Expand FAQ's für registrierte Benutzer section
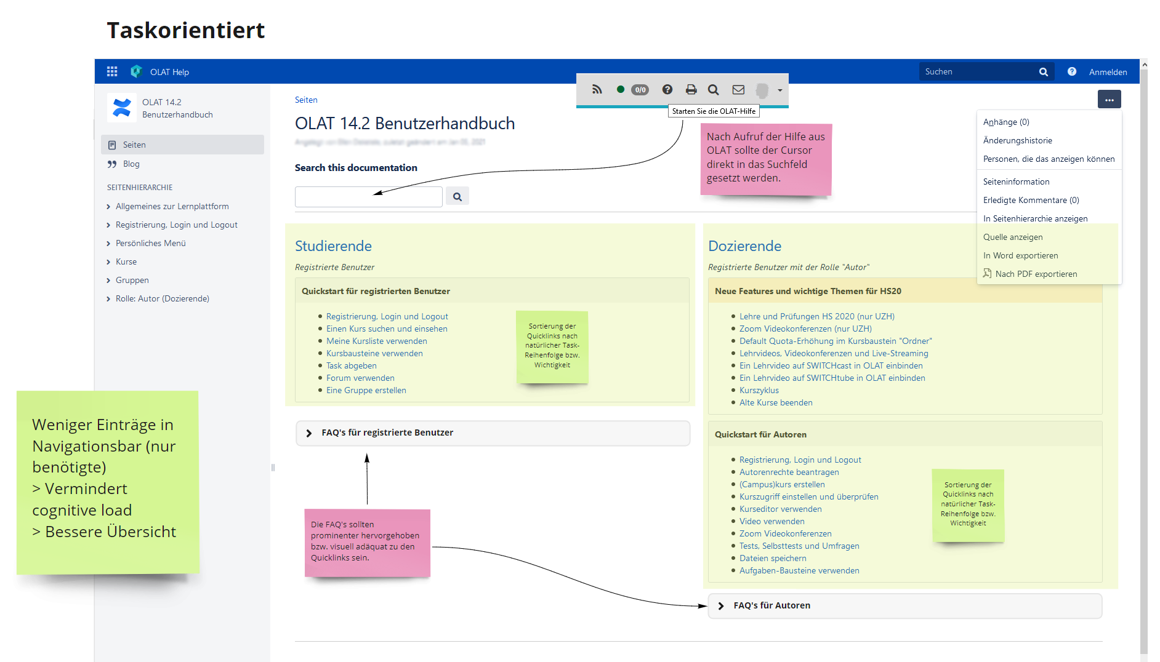The height and width of the screenshot is (662, 1160). tap(309, 433)
